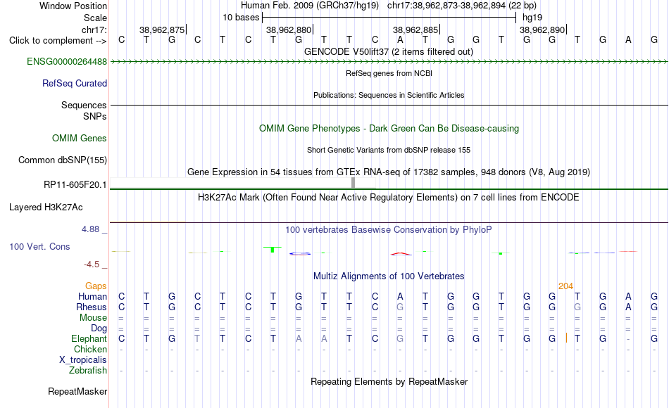
Task: Click 'Publications: Sequences in Scientific Articles' title
Action: (x=389, y=95)
